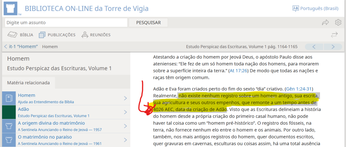Click the Watchtower tower logo icon

click(11, 8)
